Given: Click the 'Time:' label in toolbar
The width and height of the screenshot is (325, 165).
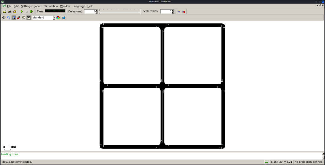Looking at the screenshot, I should (x=40, y=11).
